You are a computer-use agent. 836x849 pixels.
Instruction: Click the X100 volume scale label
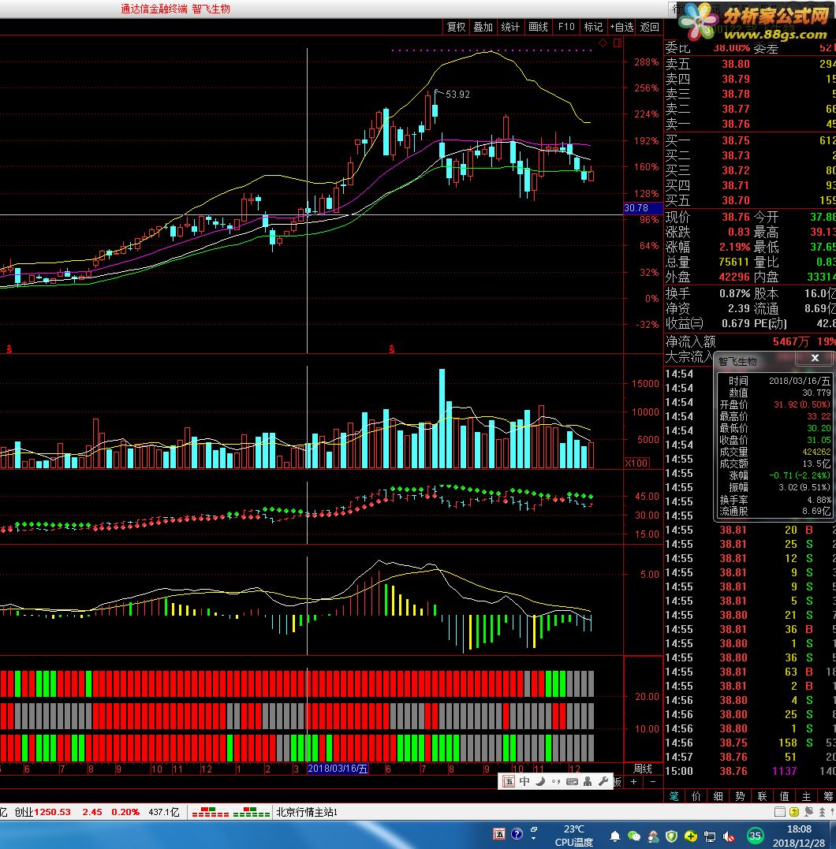(636, 463)
